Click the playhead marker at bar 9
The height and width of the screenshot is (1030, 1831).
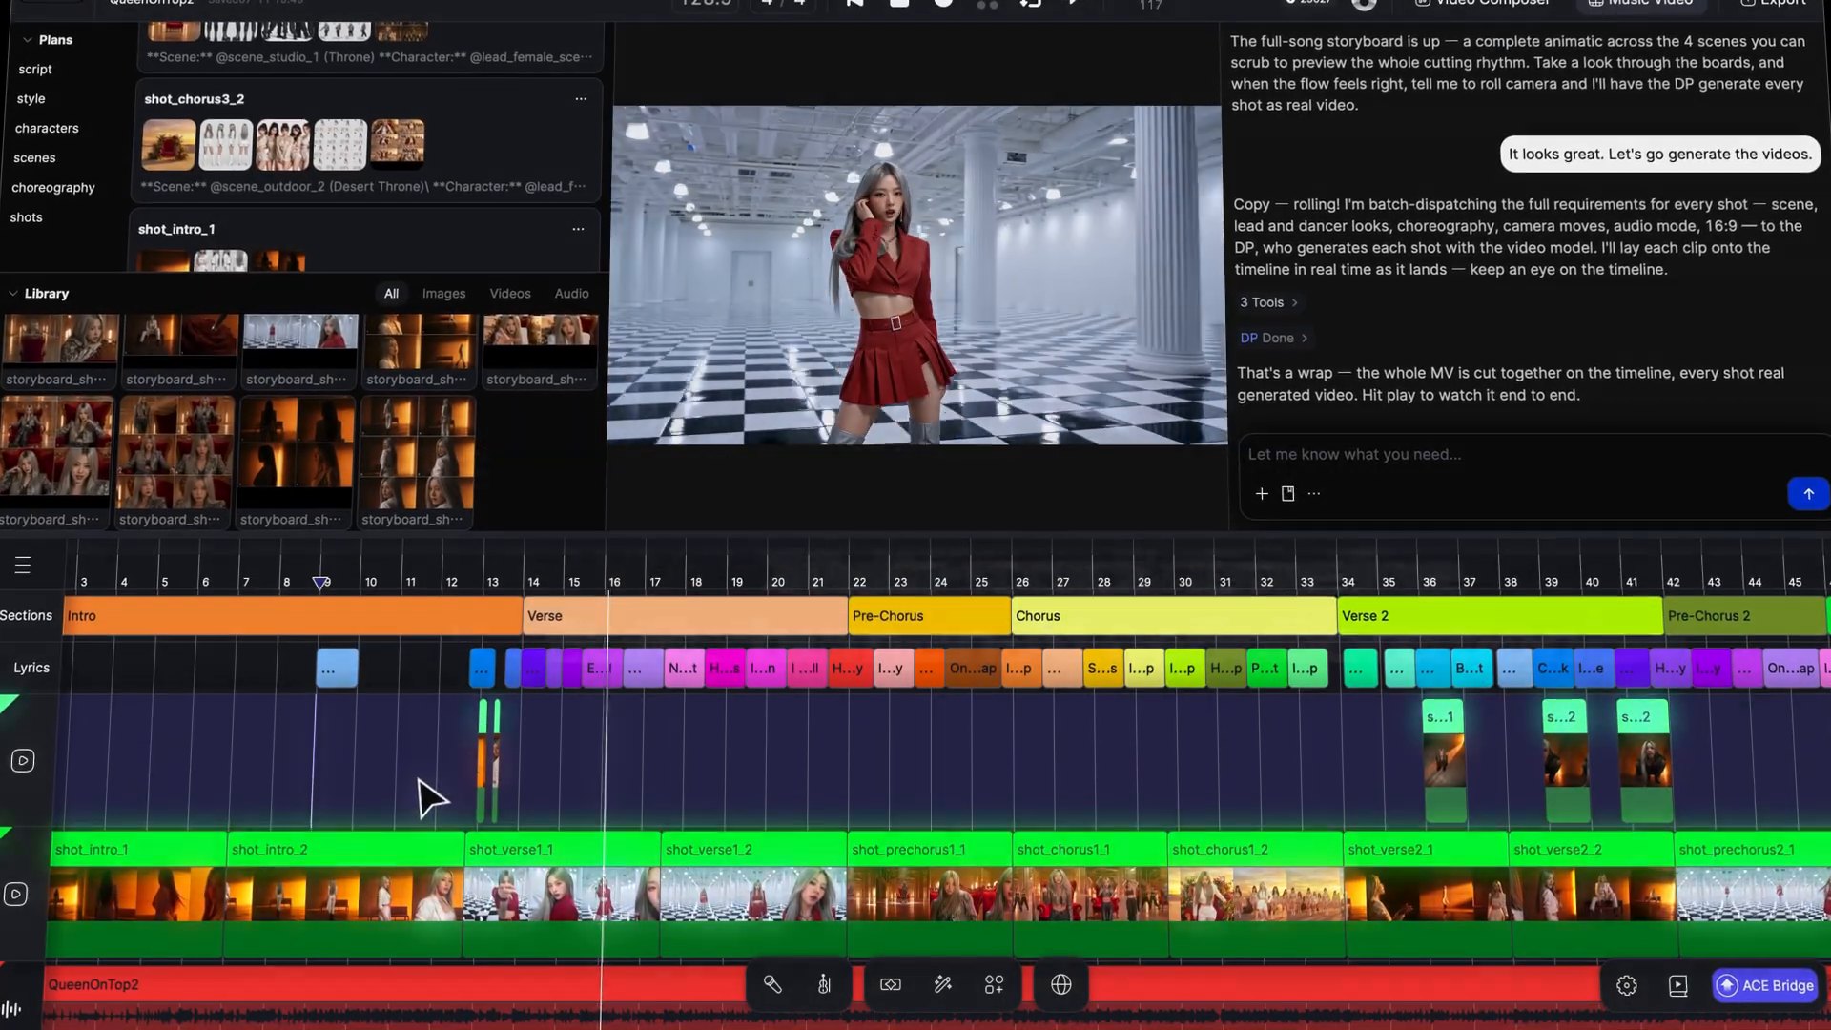(x=321, y=583)
